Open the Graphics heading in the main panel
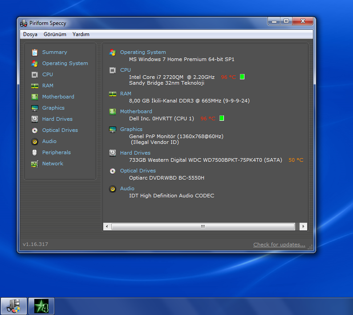Screen dimensions: 353x315 (x=131, y=129)
